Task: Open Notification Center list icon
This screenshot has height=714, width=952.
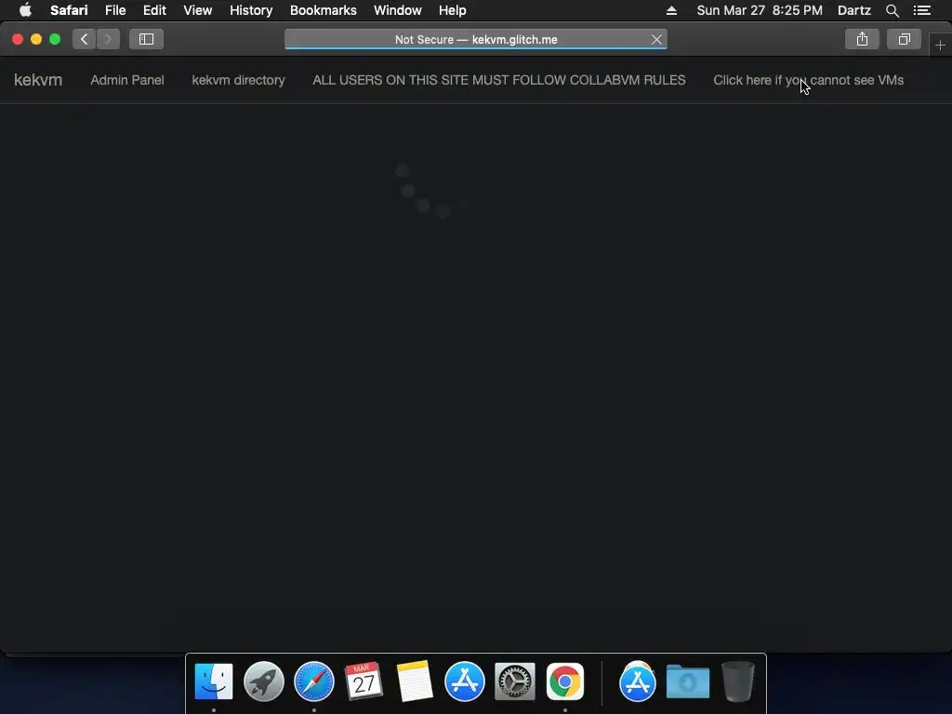Action: [x=922, y=10]
